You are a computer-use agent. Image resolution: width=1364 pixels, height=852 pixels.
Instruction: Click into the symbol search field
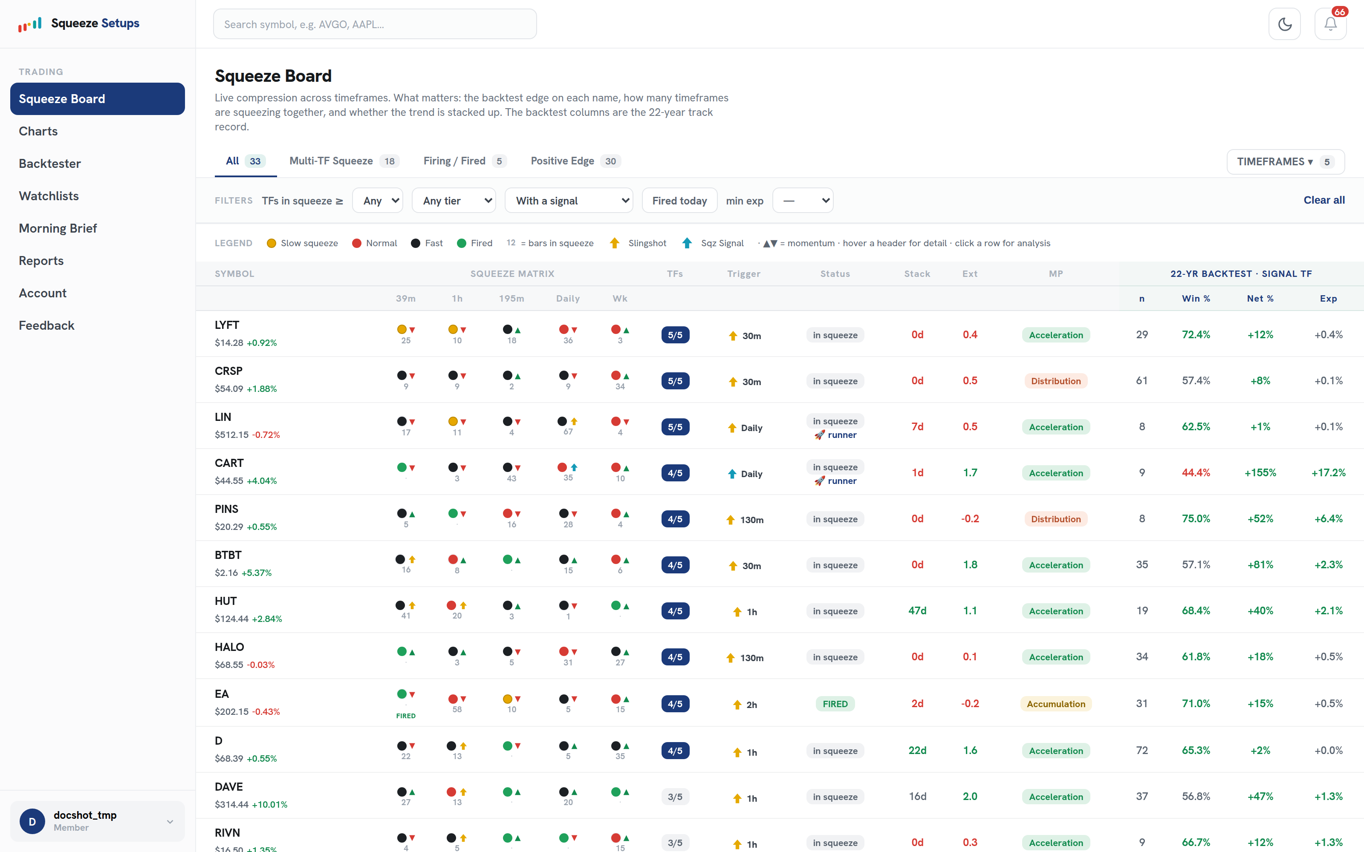click(x=375, y=24)
